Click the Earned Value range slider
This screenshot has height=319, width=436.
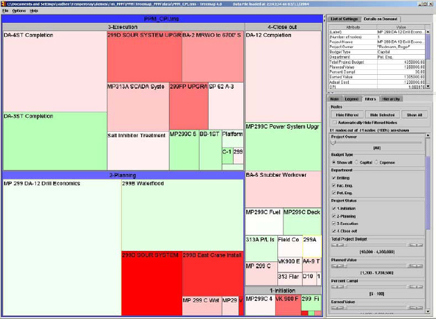[377, 308]
